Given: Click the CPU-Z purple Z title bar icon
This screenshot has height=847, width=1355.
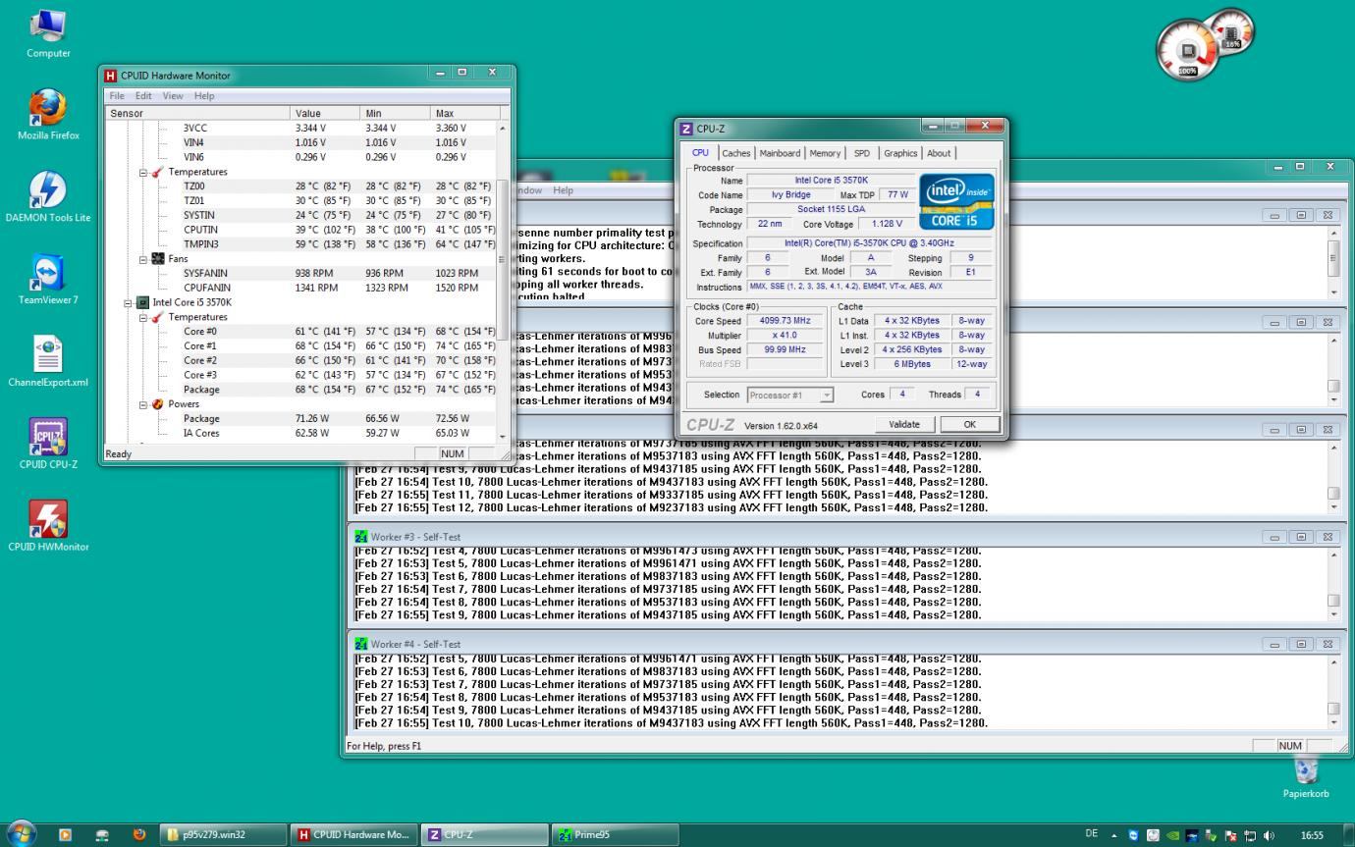Looking at the screenshot, I should (686, 129).
